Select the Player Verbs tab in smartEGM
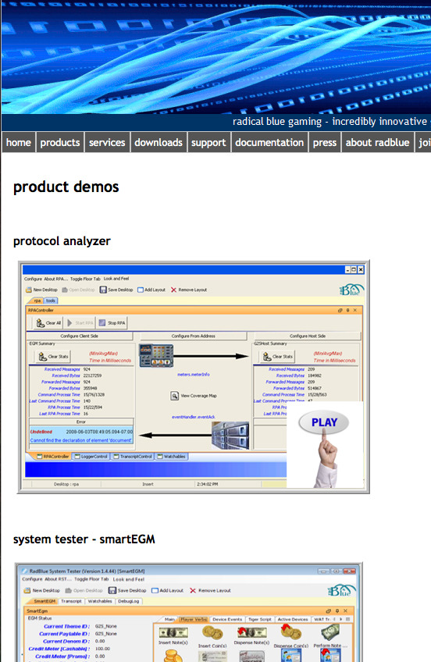The height and width of the screenshot is (662, 431). click(194, 619)
